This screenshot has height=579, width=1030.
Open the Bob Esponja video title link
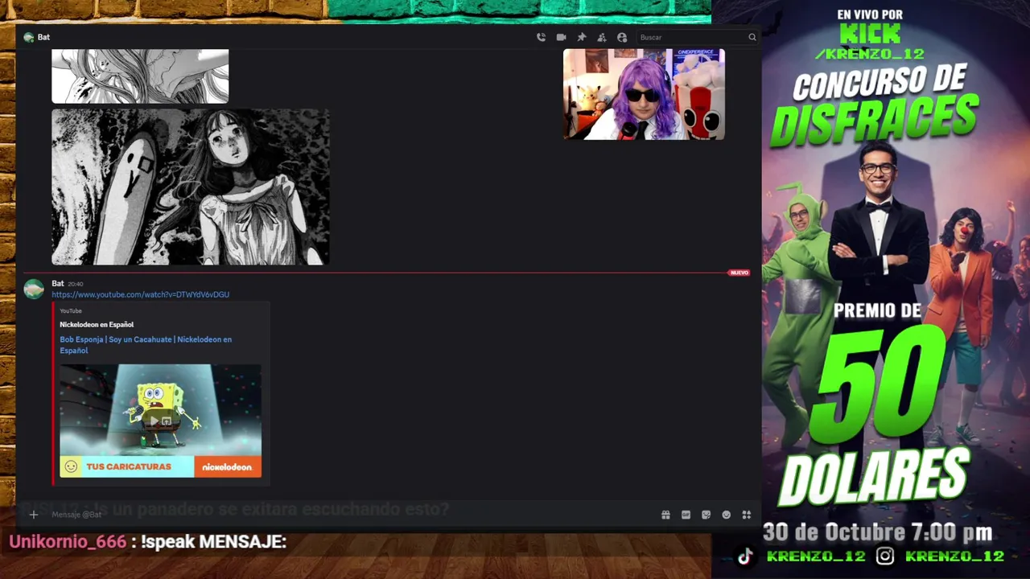click(x=146, y=345)
